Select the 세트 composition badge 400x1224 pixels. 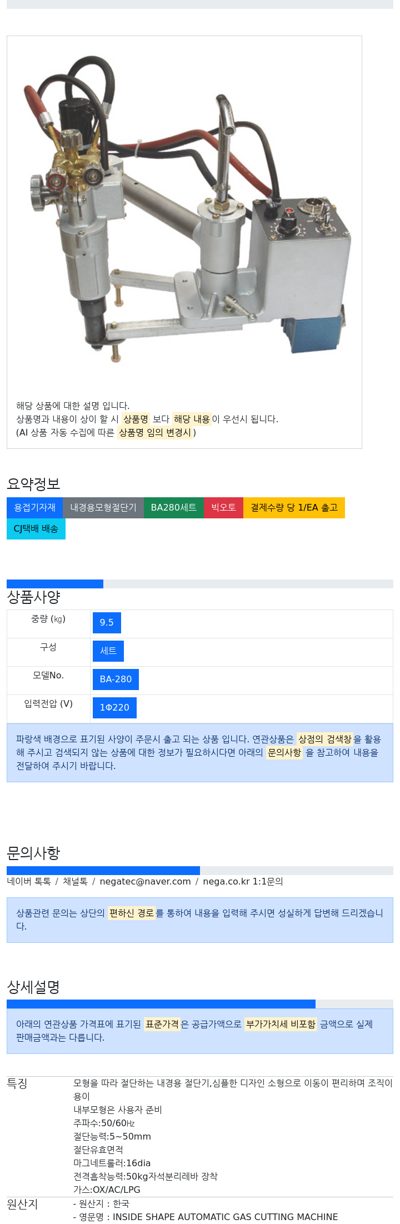[x=108, y=651]
